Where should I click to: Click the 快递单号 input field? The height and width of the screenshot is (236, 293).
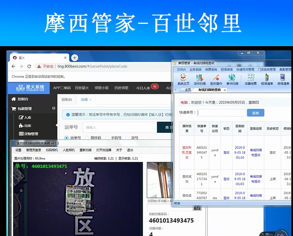(x=221, y=113)
